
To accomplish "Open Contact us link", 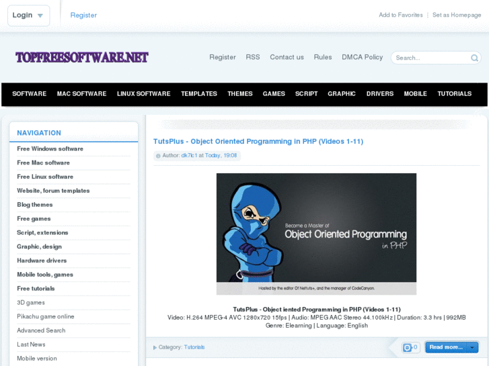I will point(287,57).
